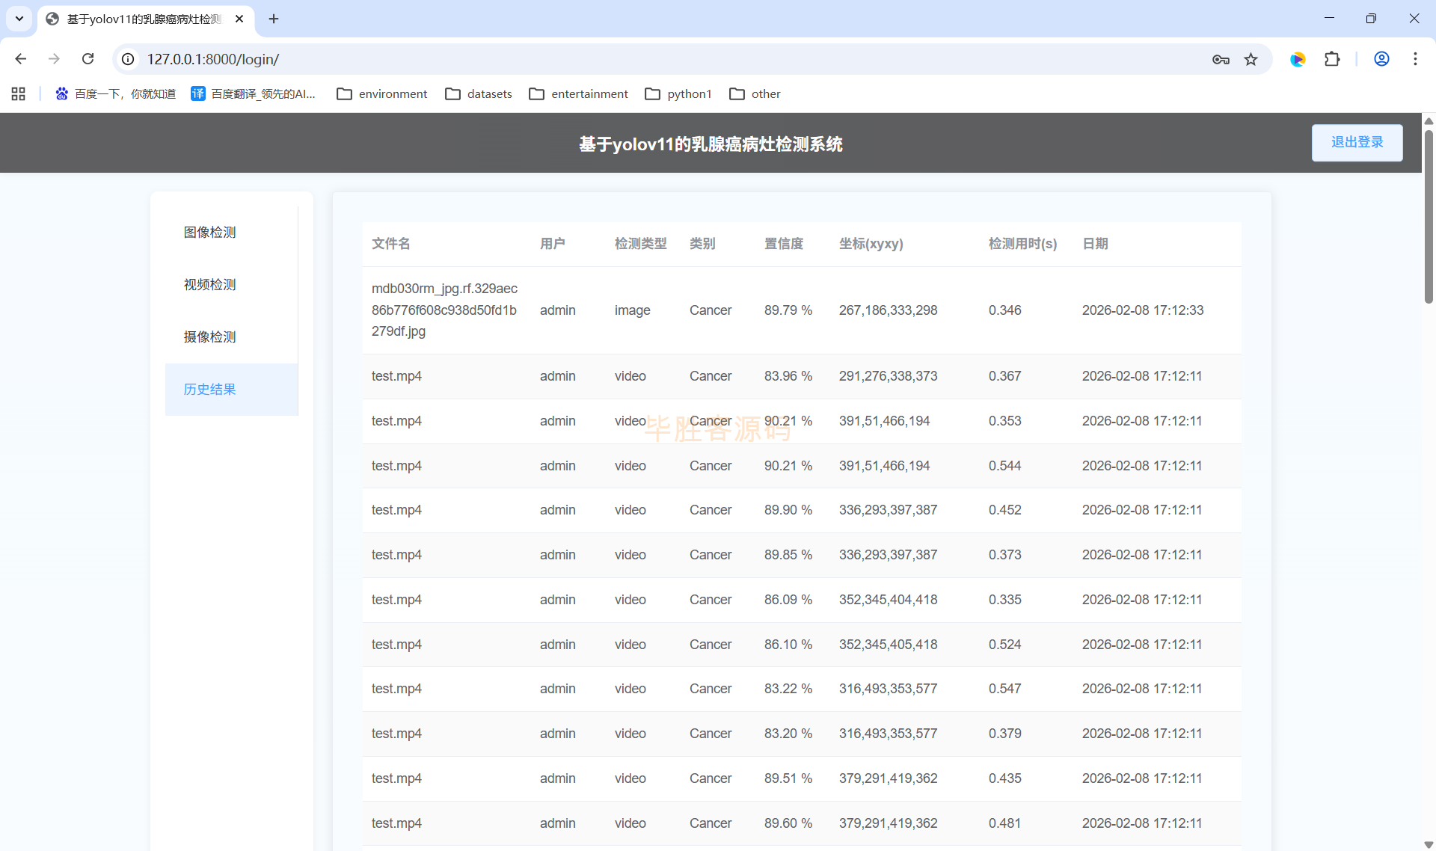Image resolution: width=1436 pixels, height=851 pixels.
Task: Switch to 图像检测 menu item
Action: [209, 233]
